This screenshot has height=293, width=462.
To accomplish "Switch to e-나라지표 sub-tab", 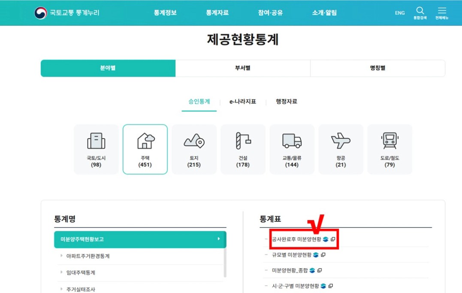I will (x=243, y=102).
